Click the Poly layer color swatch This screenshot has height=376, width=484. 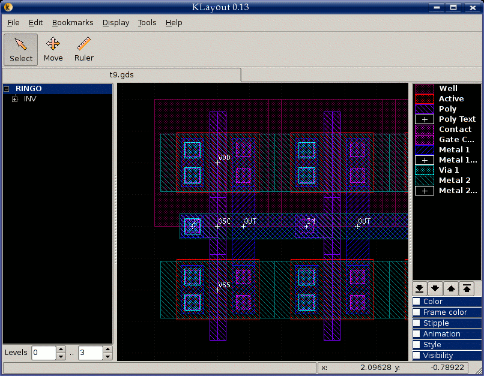pos(425,109)
